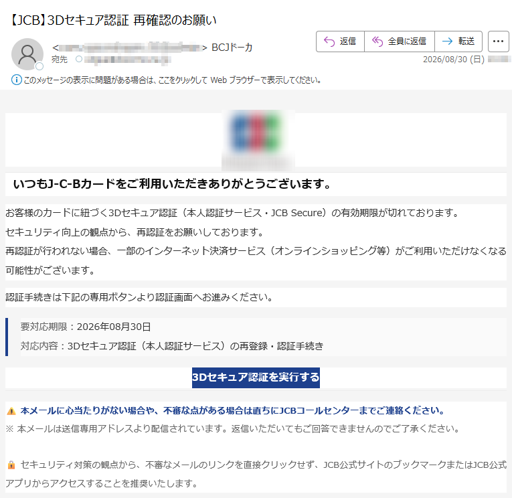Screen dimensions: 512x498
Task: Click the sender avatar icon
Action: (x=27, y=54)
